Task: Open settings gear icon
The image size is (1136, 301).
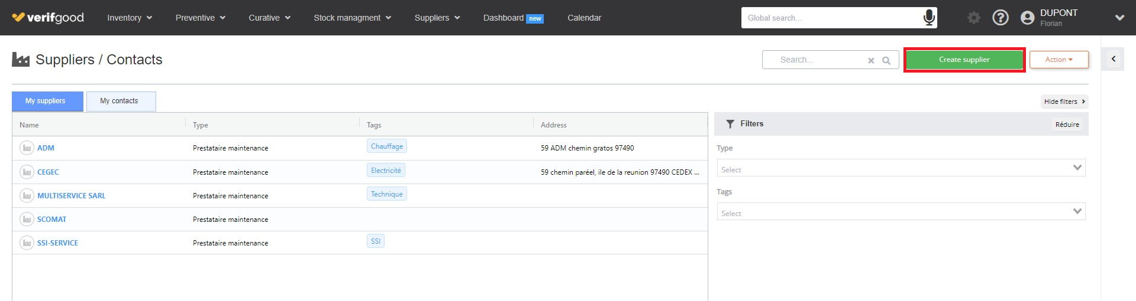Action: tap(973, 18)
